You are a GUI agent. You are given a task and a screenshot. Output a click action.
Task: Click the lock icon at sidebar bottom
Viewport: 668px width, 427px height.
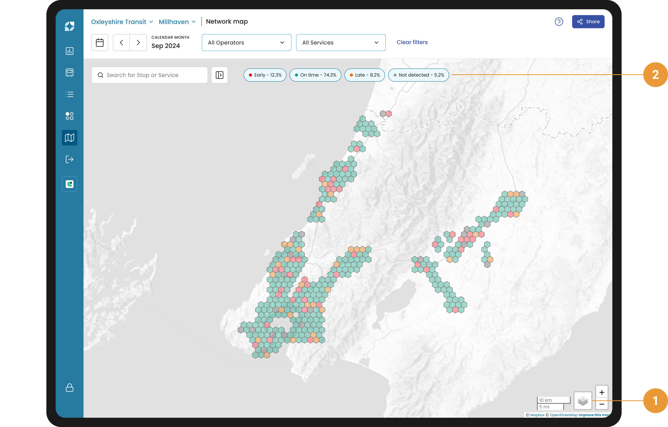click(69, 388)
